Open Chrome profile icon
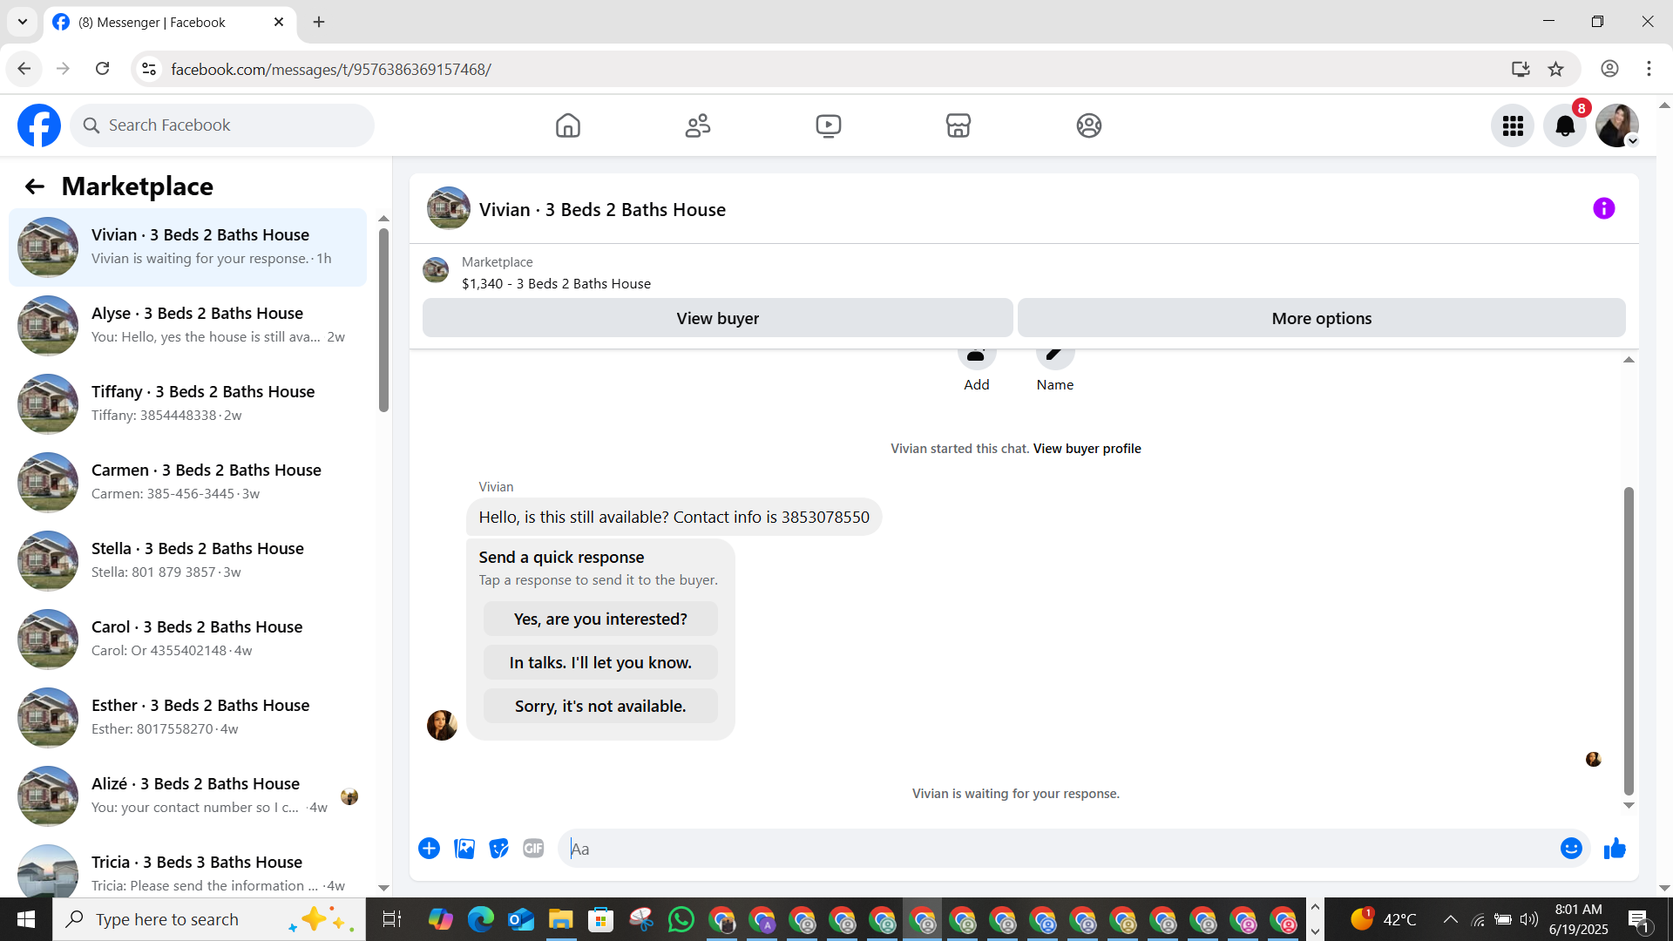This screenshot has height=941, width=1673. tap(1609, 69)
